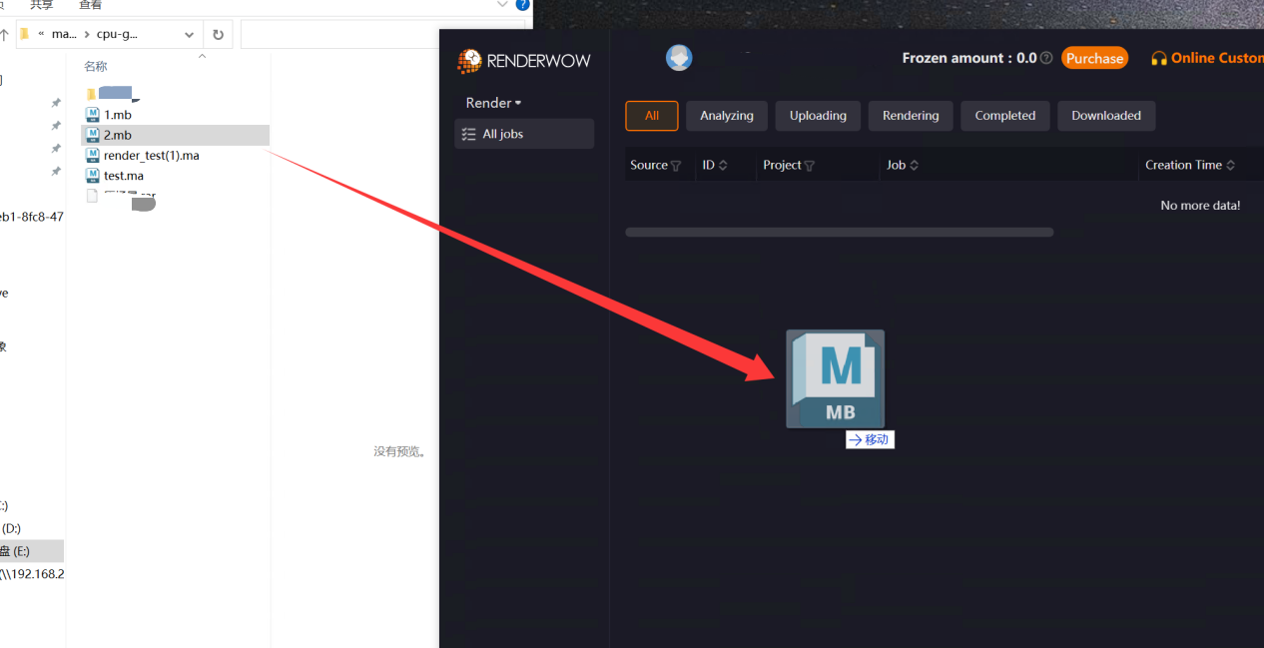
Task: Open the Project column filter icon
Action: (x=810, y=166)
